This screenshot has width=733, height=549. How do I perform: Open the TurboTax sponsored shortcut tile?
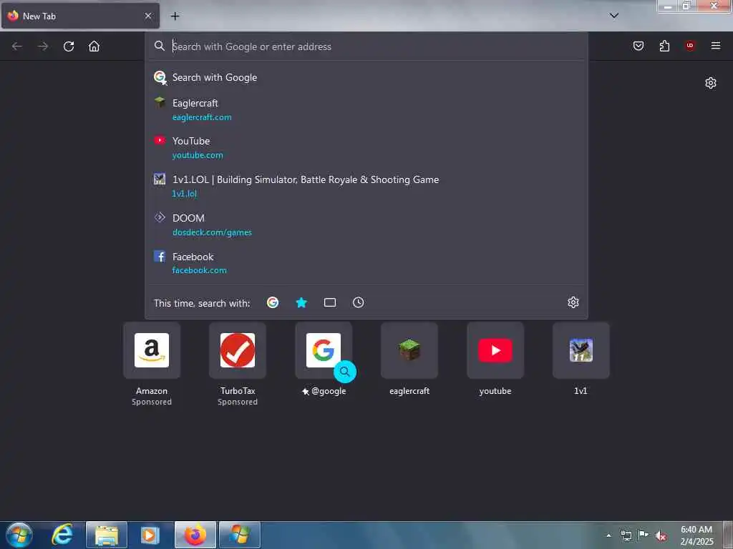point(238,350)
